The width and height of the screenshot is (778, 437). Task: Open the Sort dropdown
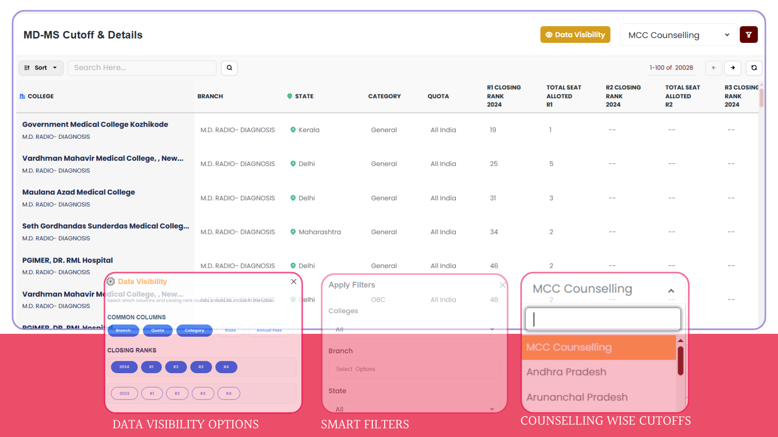point(41,68)
